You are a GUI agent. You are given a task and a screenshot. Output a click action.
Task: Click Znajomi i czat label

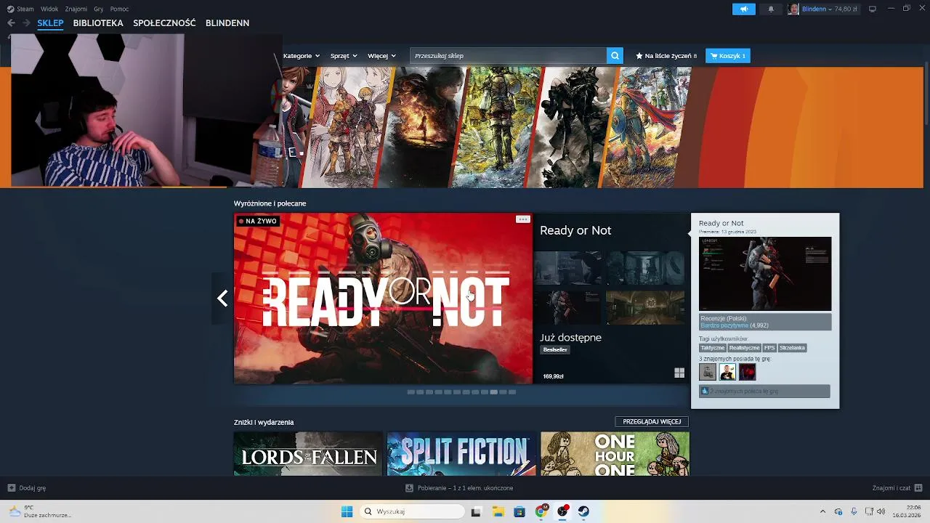[x=891, y=488]
